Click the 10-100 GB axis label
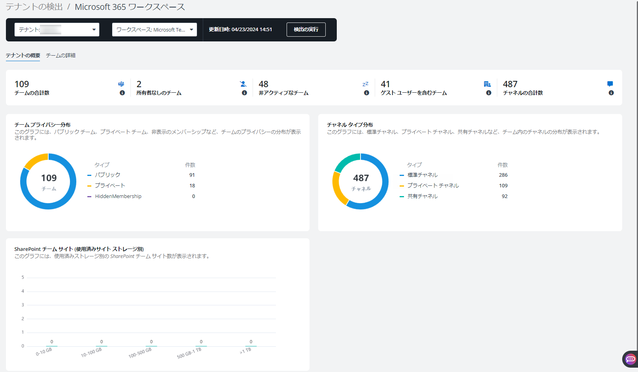Image resolution: width=638 pixels, height=372 pixels. [x=91, y=353]
